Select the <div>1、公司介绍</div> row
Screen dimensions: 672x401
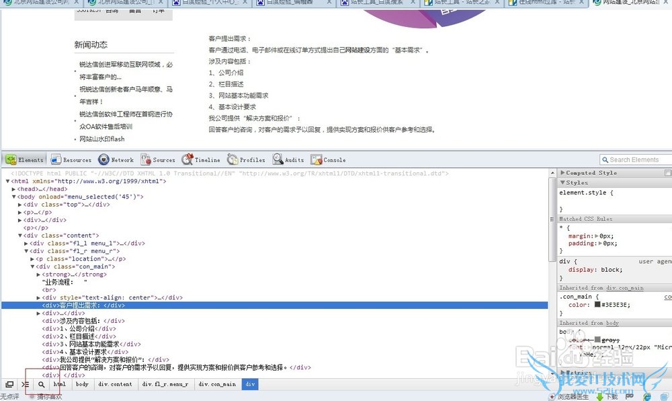pyautogui.click(x=79, y=328)
